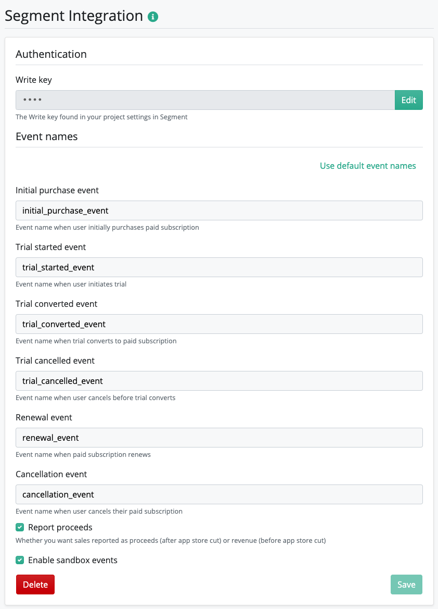Click the masked Write key field
438x609 pixels.
pyautogui.click(x=205, y=100)
